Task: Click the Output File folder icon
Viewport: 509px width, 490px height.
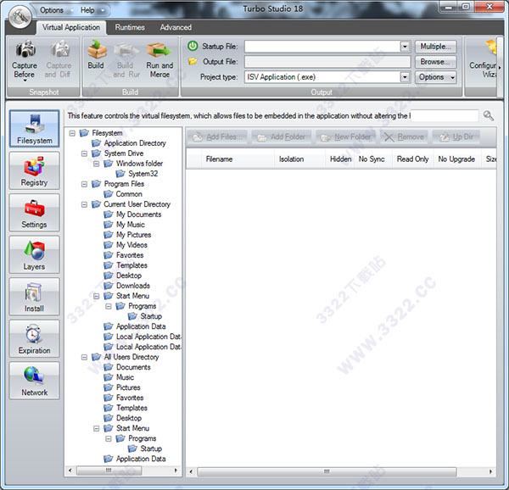Action: [193, 61]
